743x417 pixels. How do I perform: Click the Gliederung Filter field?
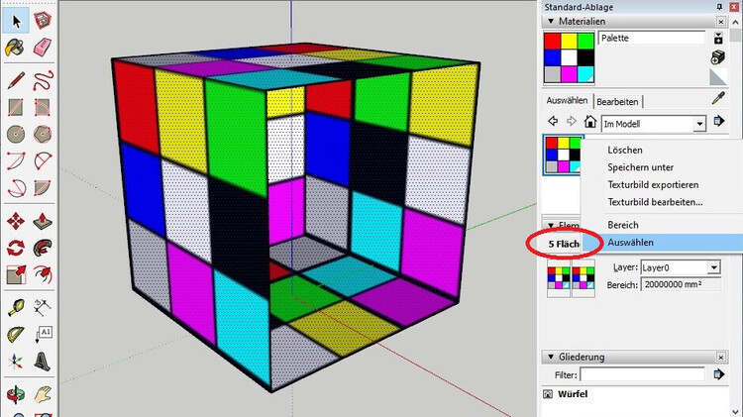pyautogui.click(x=642, y=374)
